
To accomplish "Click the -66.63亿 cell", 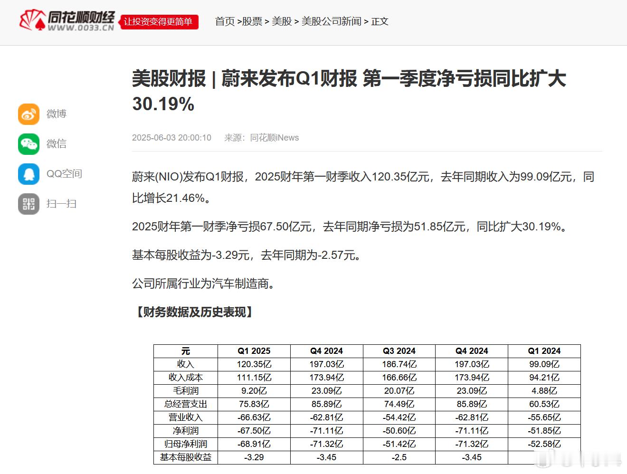I will tap(254, 417).
